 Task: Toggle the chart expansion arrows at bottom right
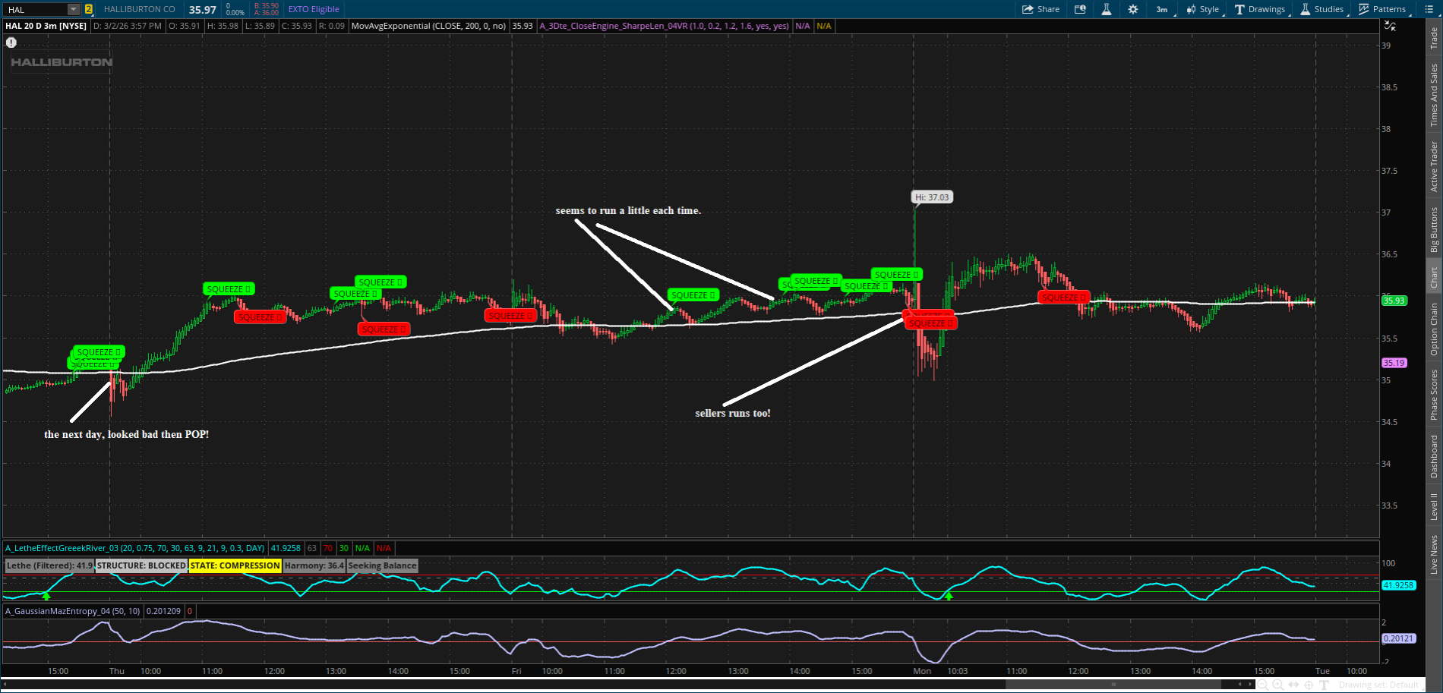click(x=1294, y=684)
